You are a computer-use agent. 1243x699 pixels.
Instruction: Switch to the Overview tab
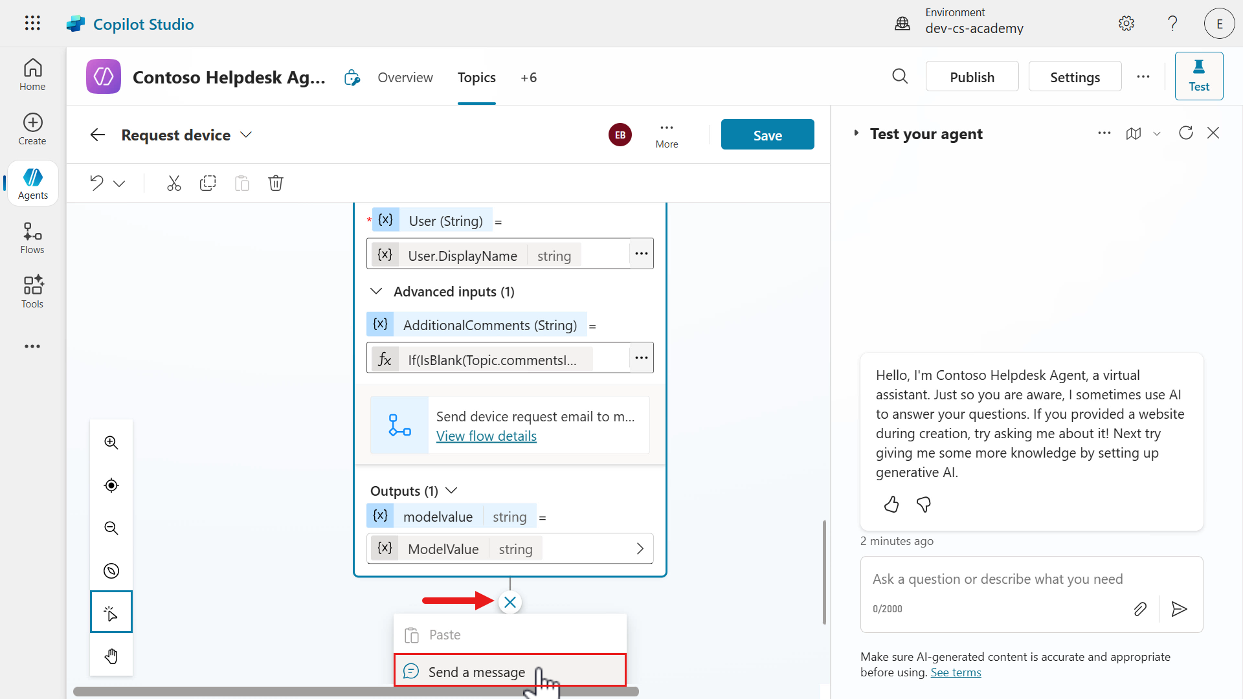[405, 77]
